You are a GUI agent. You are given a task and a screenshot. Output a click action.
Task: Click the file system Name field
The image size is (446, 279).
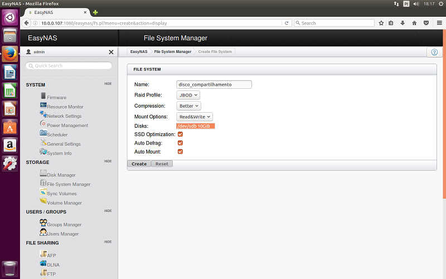pos(214,85)
